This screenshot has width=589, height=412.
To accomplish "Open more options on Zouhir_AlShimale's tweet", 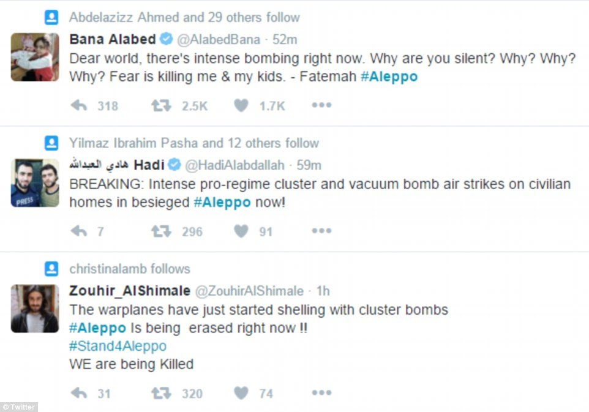I will pos(321,392).
